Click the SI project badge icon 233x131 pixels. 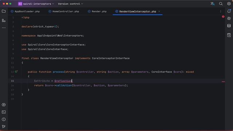click(20, 4)
